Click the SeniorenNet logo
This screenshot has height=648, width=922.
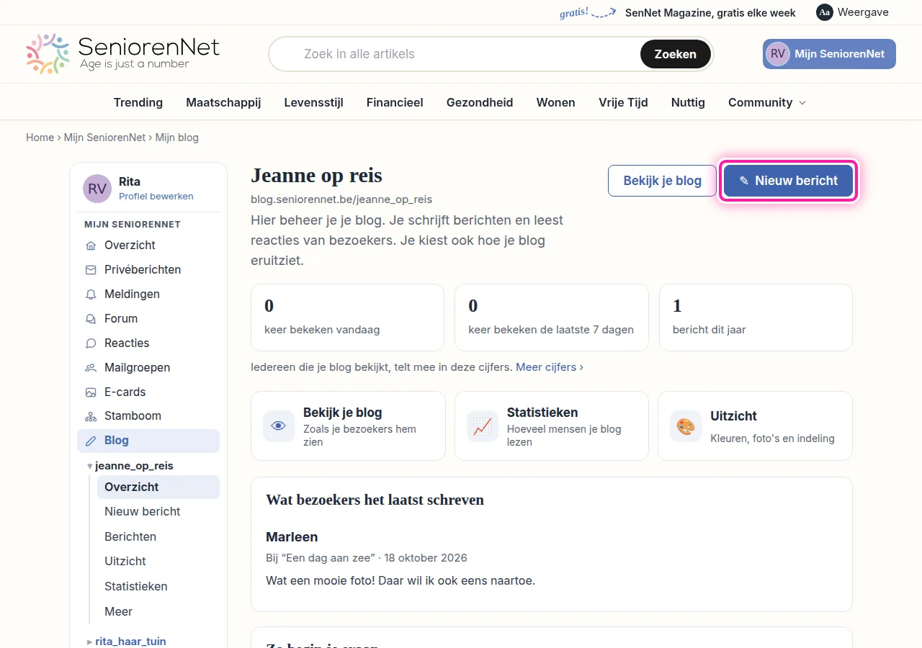(x=122, y=54)
